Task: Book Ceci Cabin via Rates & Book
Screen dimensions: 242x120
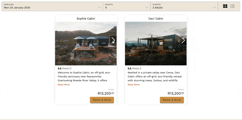Action: [172, 100]
